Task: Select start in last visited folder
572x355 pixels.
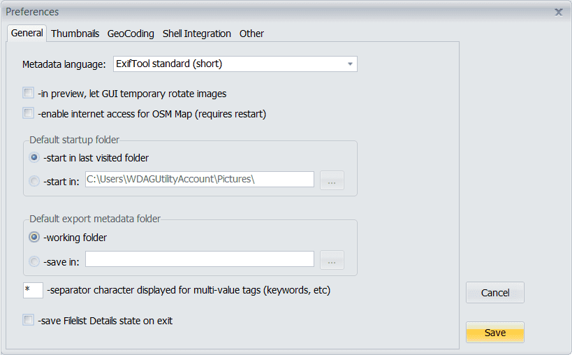Action: coord(35,158)
